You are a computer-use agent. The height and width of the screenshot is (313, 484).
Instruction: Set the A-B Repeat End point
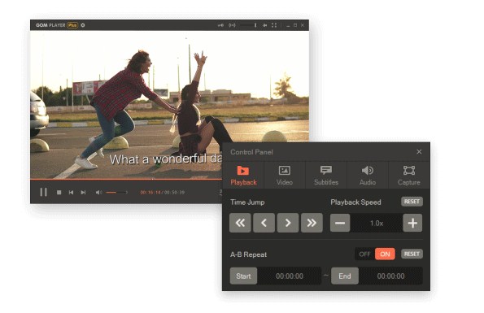point(344,276)
